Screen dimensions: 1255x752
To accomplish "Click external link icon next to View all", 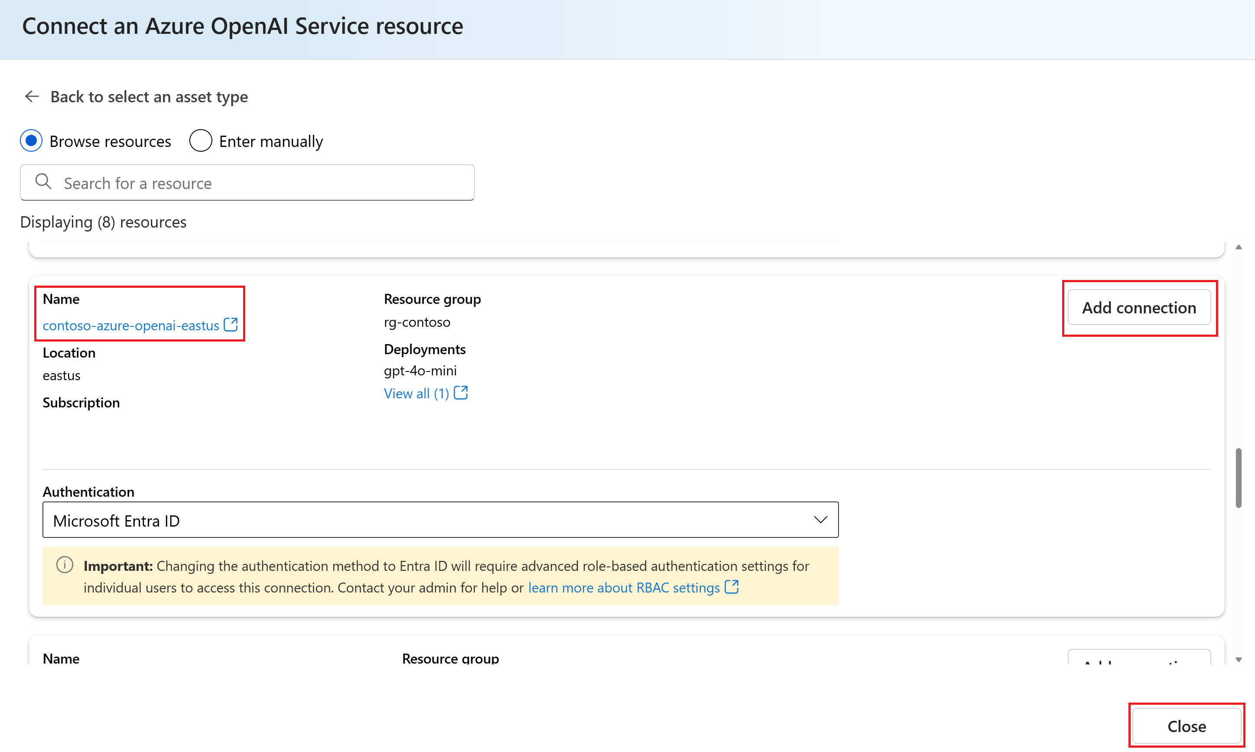I will [461, 393].
